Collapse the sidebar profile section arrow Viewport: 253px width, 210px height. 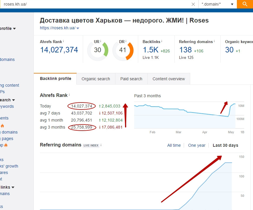[14, 29]
